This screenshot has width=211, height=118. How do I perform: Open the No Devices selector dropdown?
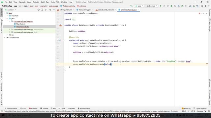click(x=152, y=6)
